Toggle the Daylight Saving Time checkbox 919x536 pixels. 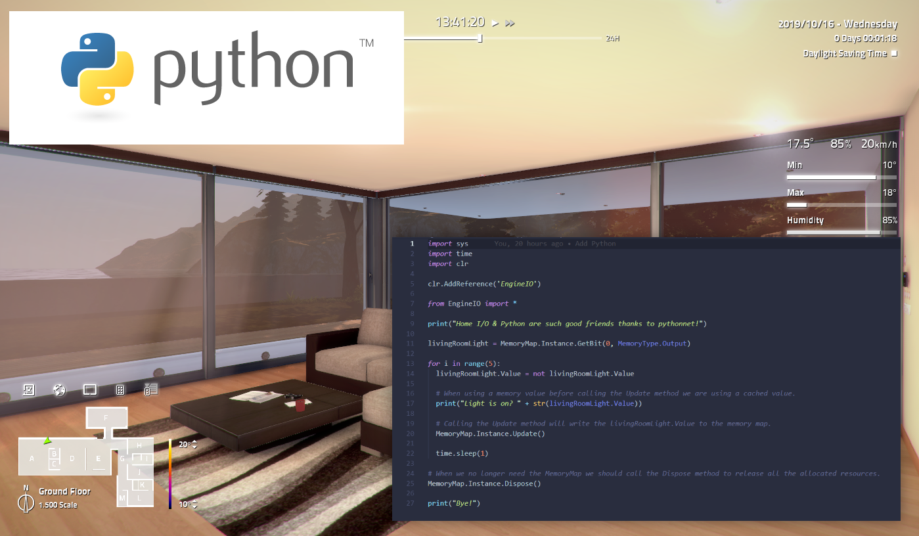893,54
